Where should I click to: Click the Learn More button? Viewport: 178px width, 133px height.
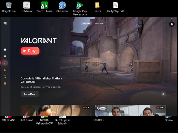30,94
